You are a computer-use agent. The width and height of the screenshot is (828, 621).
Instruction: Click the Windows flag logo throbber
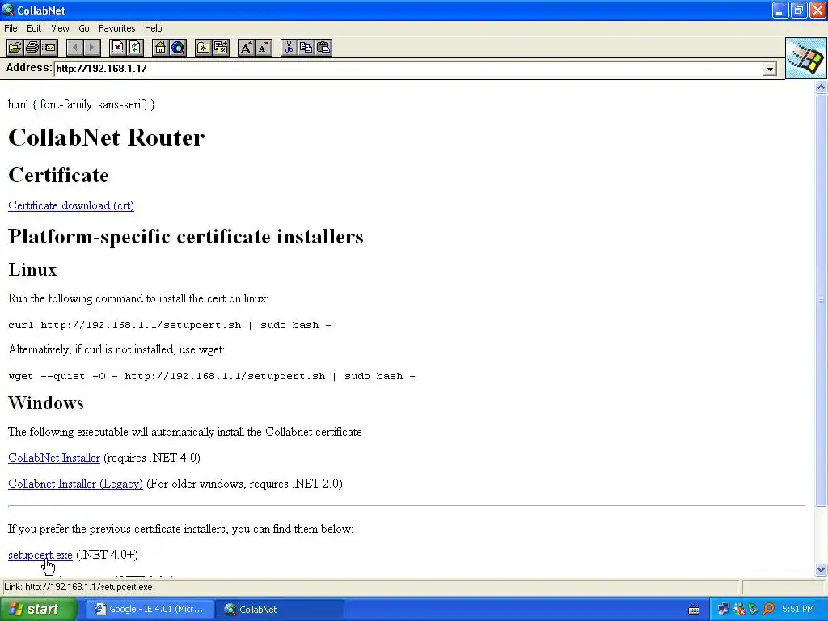click(x=806, y=58)
